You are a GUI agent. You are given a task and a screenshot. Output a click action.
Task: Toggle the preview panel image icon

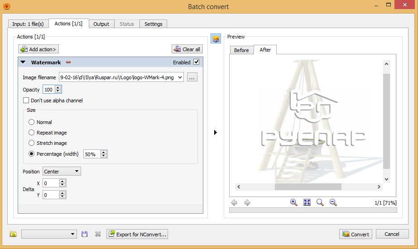click(216, 38)
